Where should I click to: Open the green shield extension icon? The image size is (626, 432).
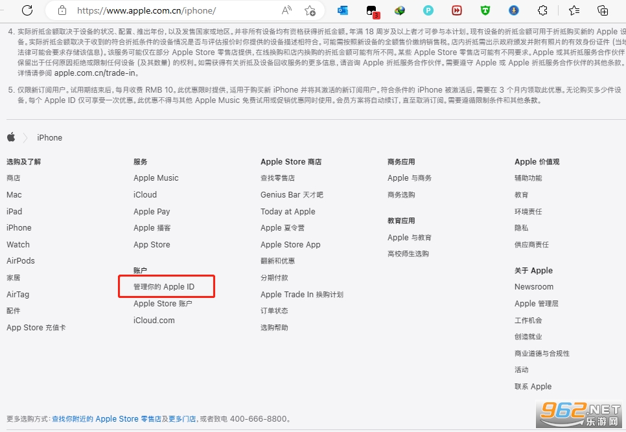click(485, 10)
